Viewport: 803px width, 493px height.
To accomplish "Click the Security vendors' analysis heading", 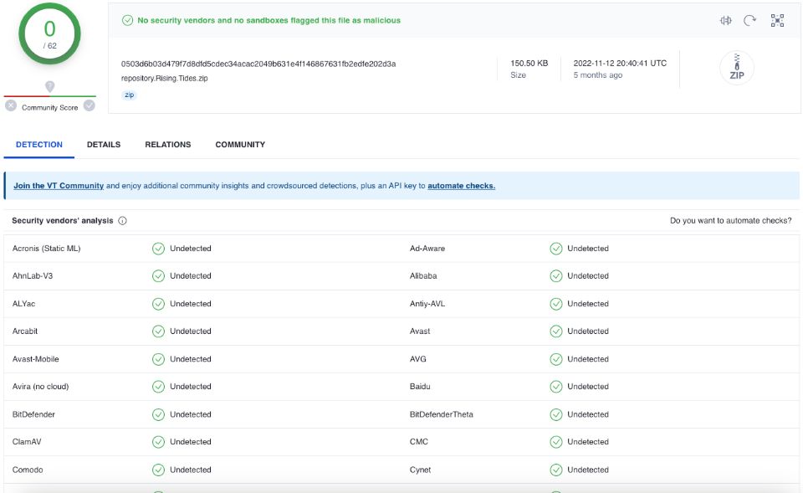I will click(x=63, y=221).
